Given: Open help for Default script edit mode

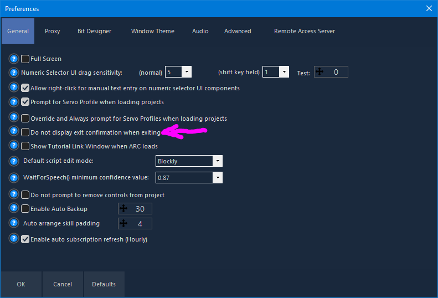Looking at the screenshot, I should pyautogui.click(x=14, y=161).
